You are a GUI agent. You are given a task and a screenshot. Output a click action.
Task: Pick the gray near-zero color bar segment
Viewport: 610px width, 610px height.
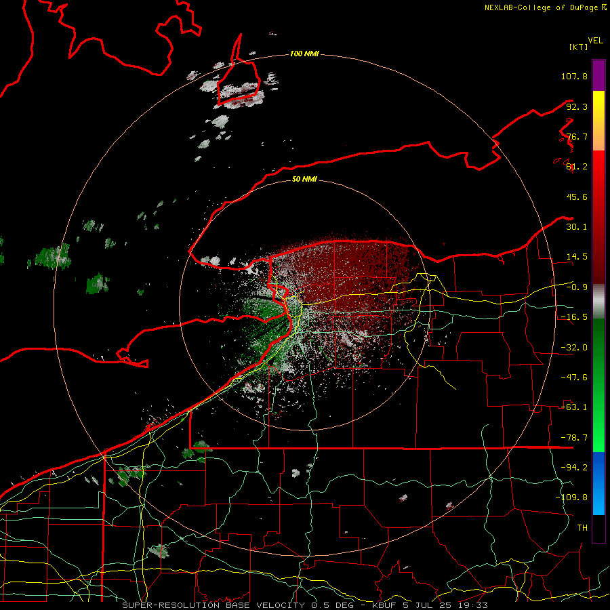click(598, 302)
